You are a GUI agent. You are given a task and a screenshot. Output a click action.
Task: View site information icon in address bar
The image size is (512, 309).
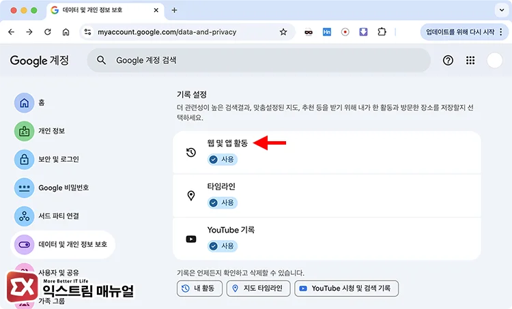[x=88, y=32]
